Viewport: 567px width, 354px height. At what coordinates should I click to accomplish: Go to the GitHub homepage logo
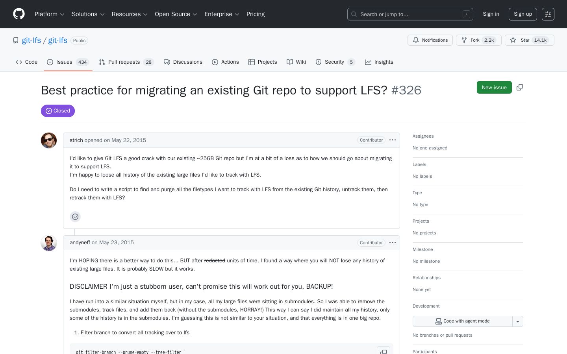(x=19, y=14)
